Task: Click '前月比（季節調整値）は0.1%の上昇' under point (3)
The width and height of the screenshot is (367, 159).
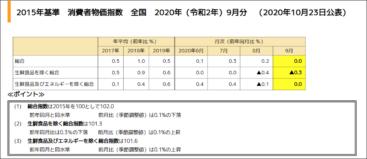Action: pos(139,149)
